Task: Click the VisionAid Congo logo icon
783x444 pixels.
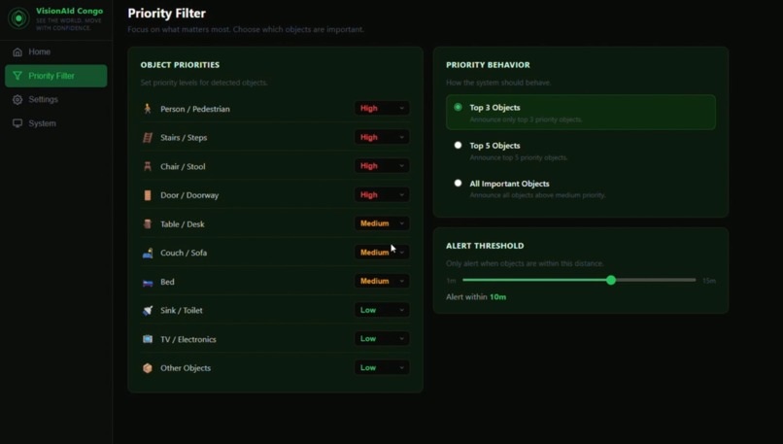Action: coord(19,18)
